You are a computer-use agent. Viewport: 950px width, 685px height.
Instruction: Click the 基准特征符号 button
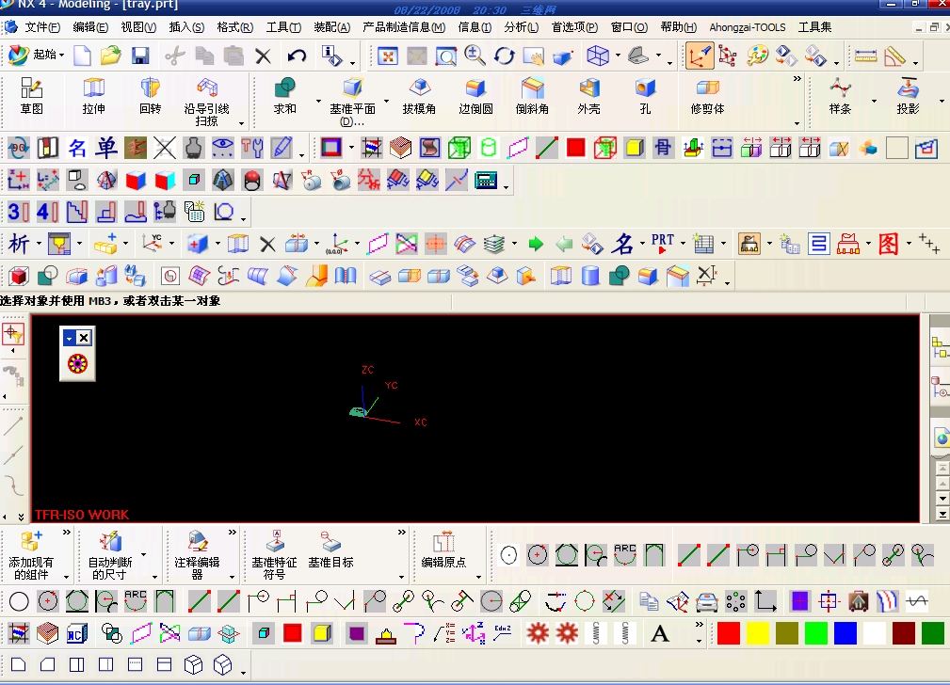click(x=274, y=556)
